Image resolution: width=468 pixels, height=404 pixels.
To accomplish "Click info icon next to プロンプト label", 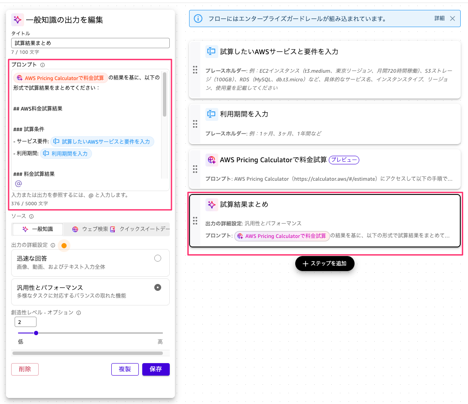I will 43,65.
